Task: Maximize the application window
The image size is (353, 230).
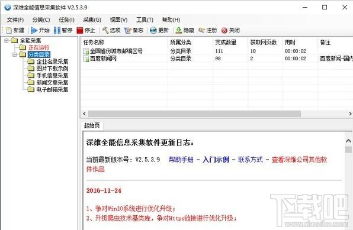Action: pos(325,7)
